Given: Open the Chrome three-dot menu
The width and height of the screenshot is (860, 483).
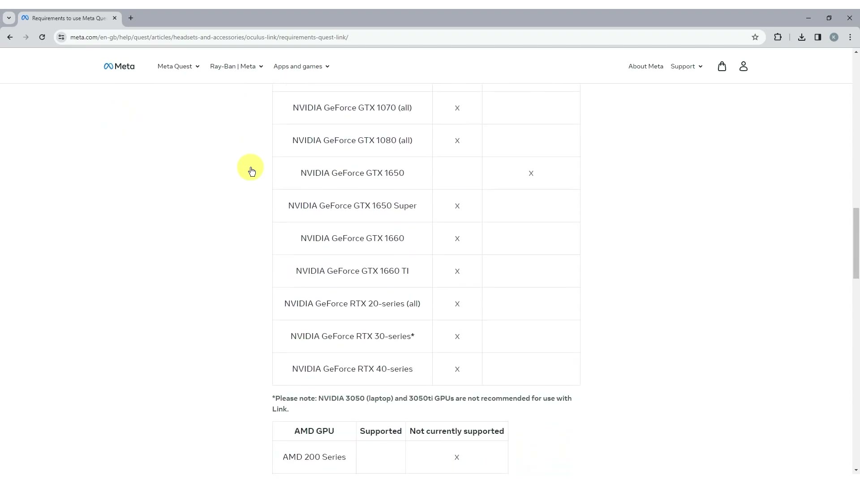Looking at the screenshot, I should click(x=850, y=37).
